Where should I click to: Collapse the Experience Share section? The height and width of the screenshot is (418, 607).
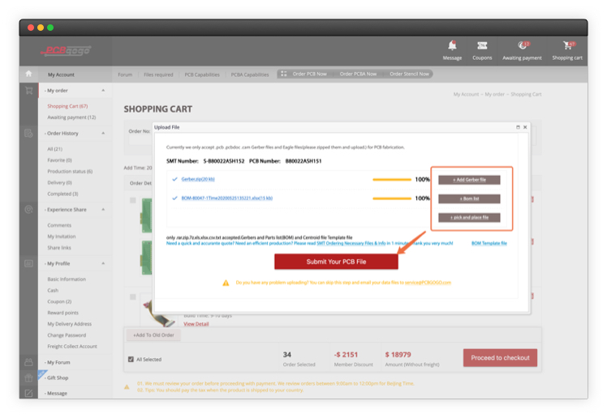click(103, 209)
